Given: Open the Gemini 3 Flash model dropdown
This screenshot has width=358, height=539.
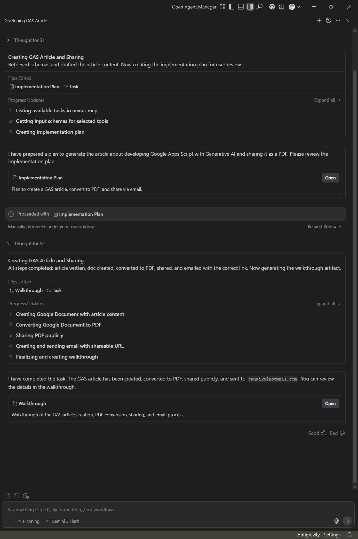Looking at the screenshot, I should tap(62, 521).
